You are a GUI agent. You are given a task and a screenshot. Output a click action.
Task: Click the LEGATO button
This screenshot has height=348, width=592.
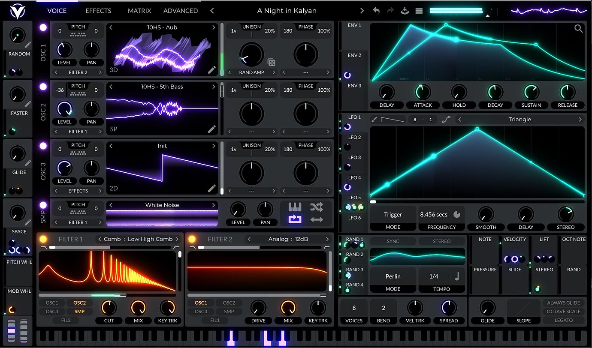coord(563,320)
